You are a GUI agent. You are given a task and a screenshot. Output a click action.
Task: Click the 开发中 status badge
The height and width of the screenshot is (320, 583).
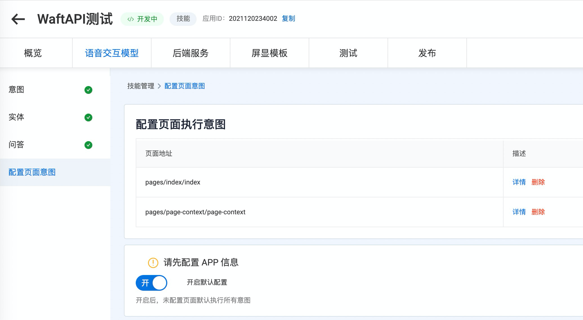click(142, 19)
